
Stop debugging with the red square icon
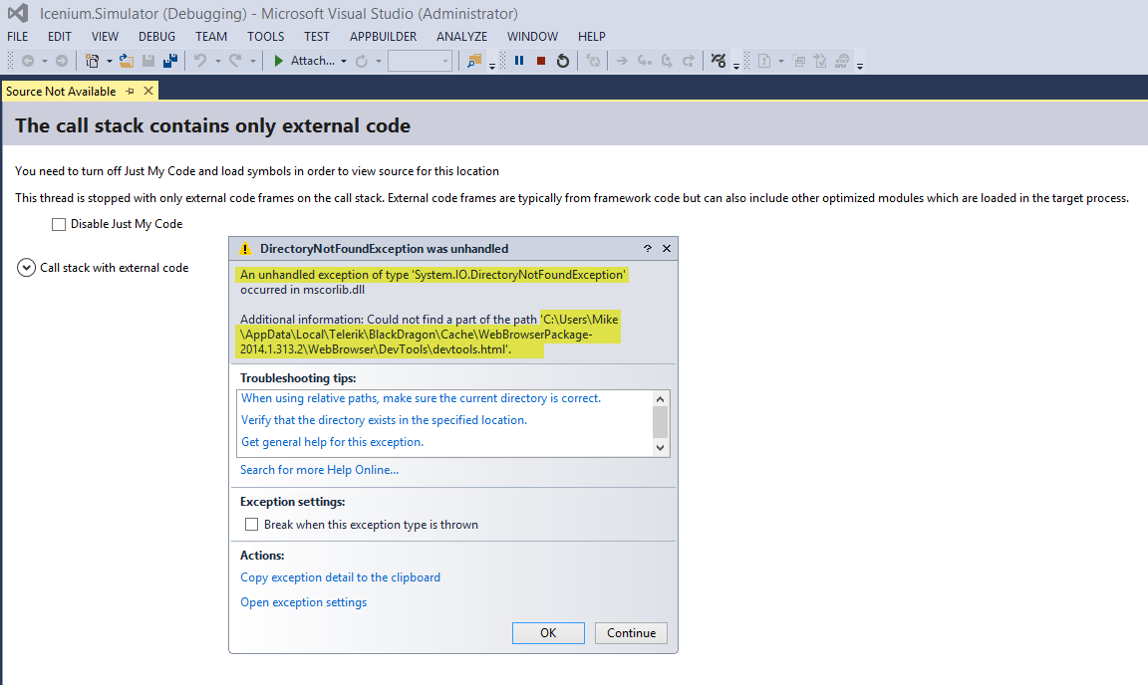[541, 61]
